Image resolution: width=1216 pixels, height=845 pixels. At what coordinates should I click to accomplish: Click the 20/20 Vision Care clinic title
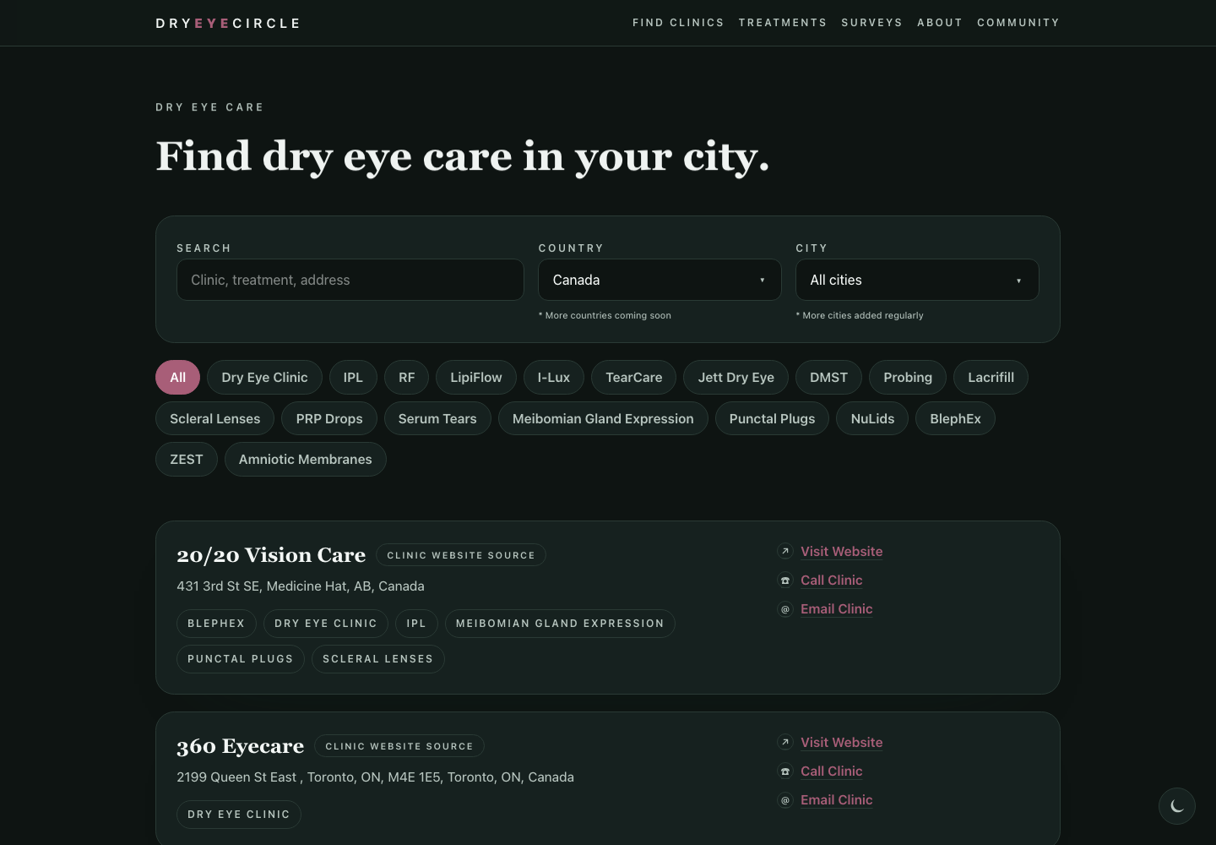(x=271, y=555)
